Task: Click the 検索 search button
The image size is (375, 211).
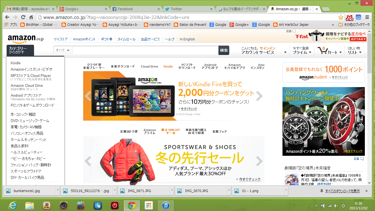Action: click(x=224, y=50)
